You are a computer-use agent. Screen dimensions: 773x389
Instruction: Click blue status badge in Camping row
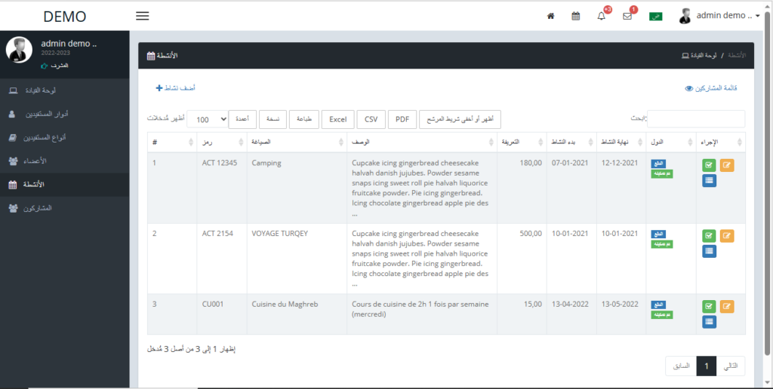pyautogui.click(x=658, y=164)
